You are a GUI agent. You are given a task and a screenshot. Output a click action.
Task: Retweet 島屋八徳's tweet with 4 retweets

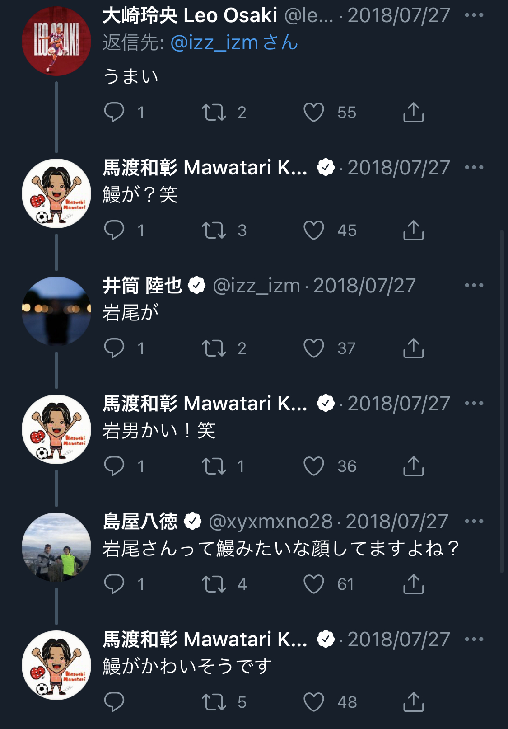214,584
